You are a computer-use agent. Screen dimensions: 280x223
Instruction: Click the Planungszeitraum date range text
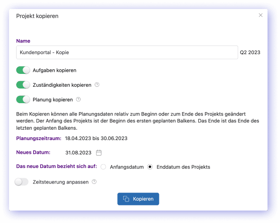pyautogui.click(x=96, y=138)
